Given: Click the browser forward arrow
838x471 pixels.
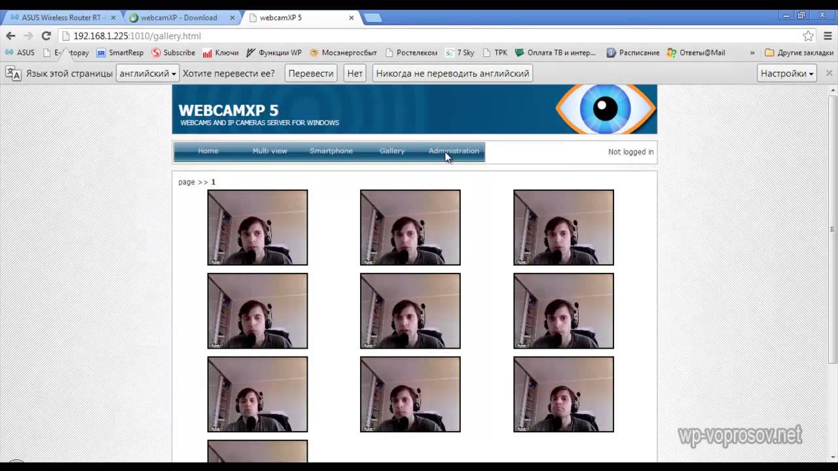Looking at the screenshot, I should click(x=28, y=36).
